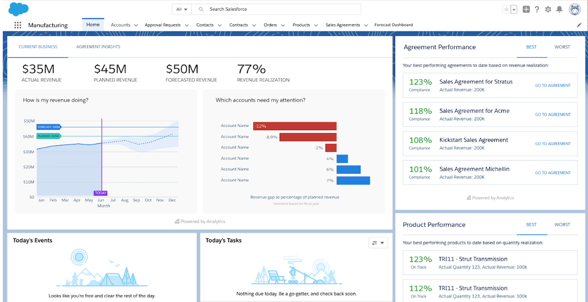Switch to the Agreement Insights tab
This screenshot has height=302, width=588.
98,47
